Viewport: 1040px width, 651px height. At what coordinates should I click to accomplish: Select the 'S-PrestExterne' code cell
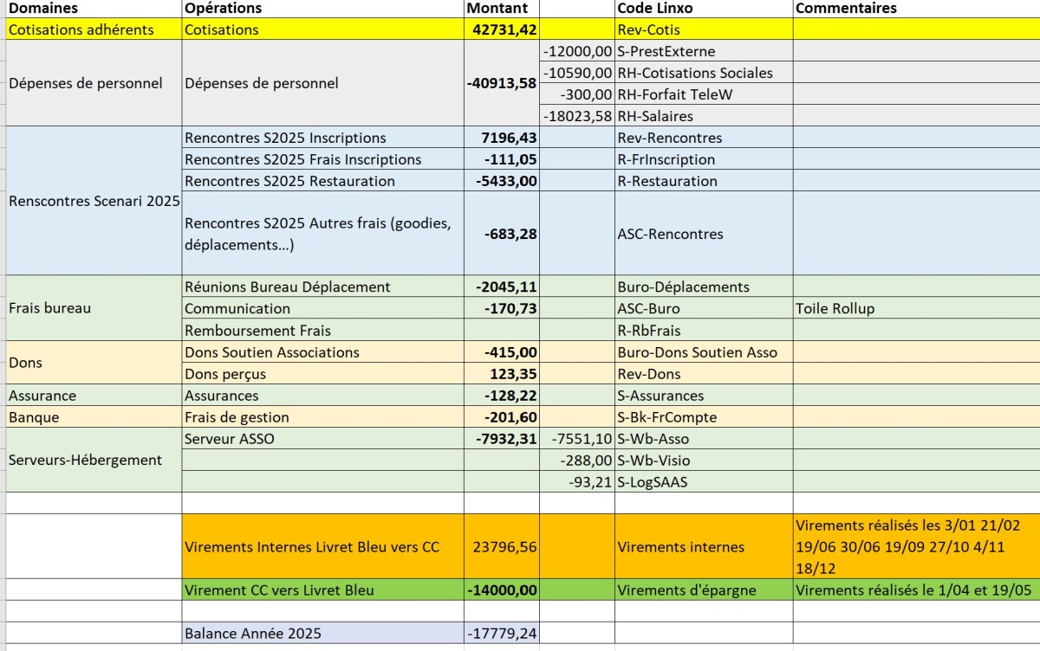click(703, 51)
